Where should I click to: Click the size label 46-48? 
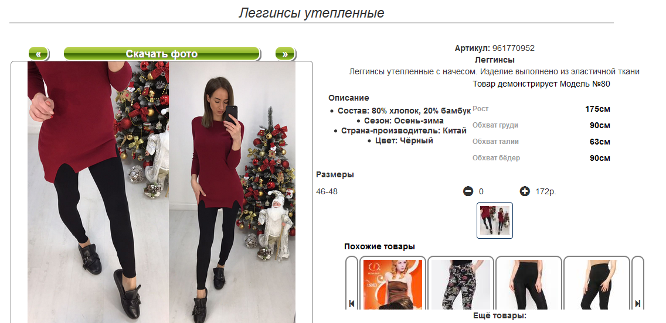coord(327,191)
